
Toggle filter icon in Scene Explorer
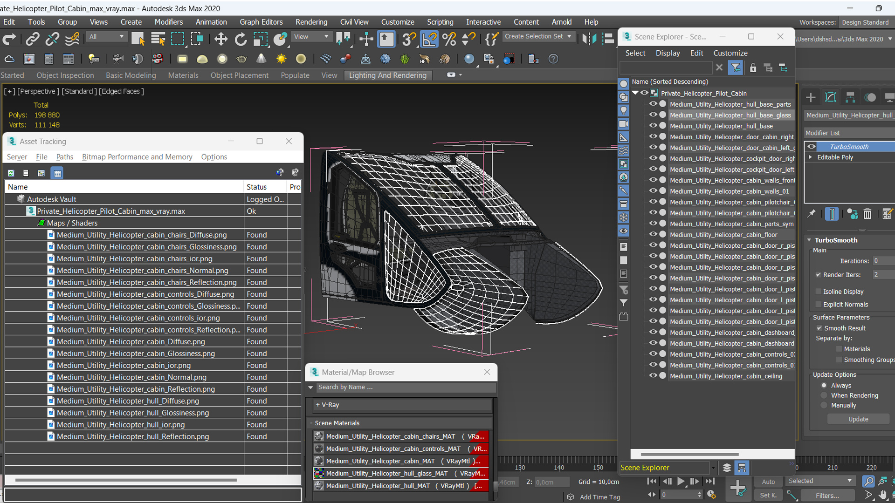pos(735,68)
